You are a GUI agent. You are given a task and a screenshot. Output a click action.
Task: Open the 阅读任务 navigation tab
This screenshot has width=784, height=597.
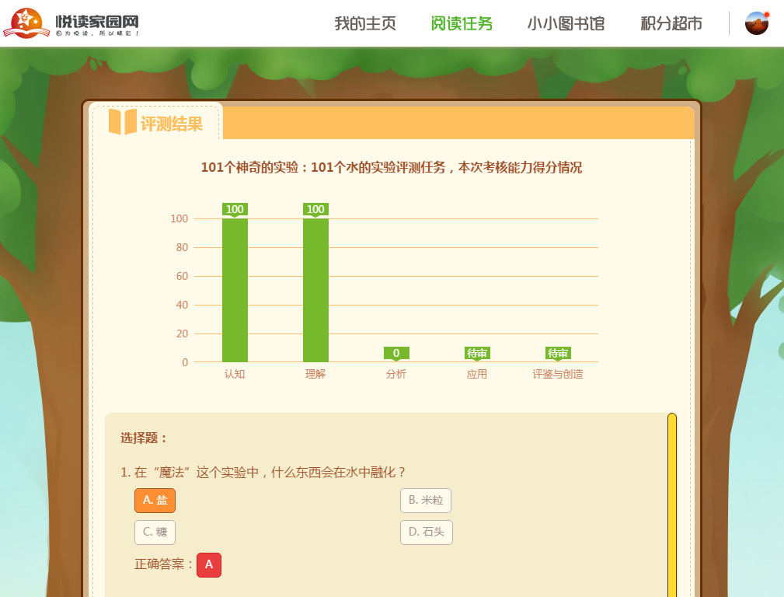point(462,23)
